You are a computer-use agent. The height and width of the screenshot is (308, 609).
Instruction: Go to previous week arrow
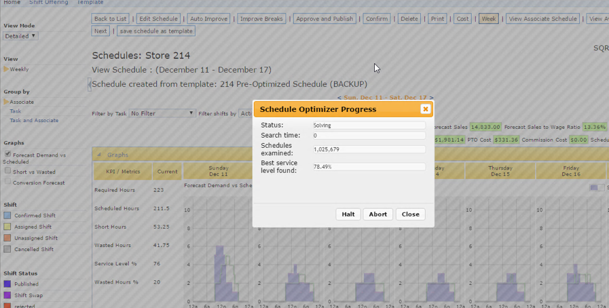coord(339,98)
